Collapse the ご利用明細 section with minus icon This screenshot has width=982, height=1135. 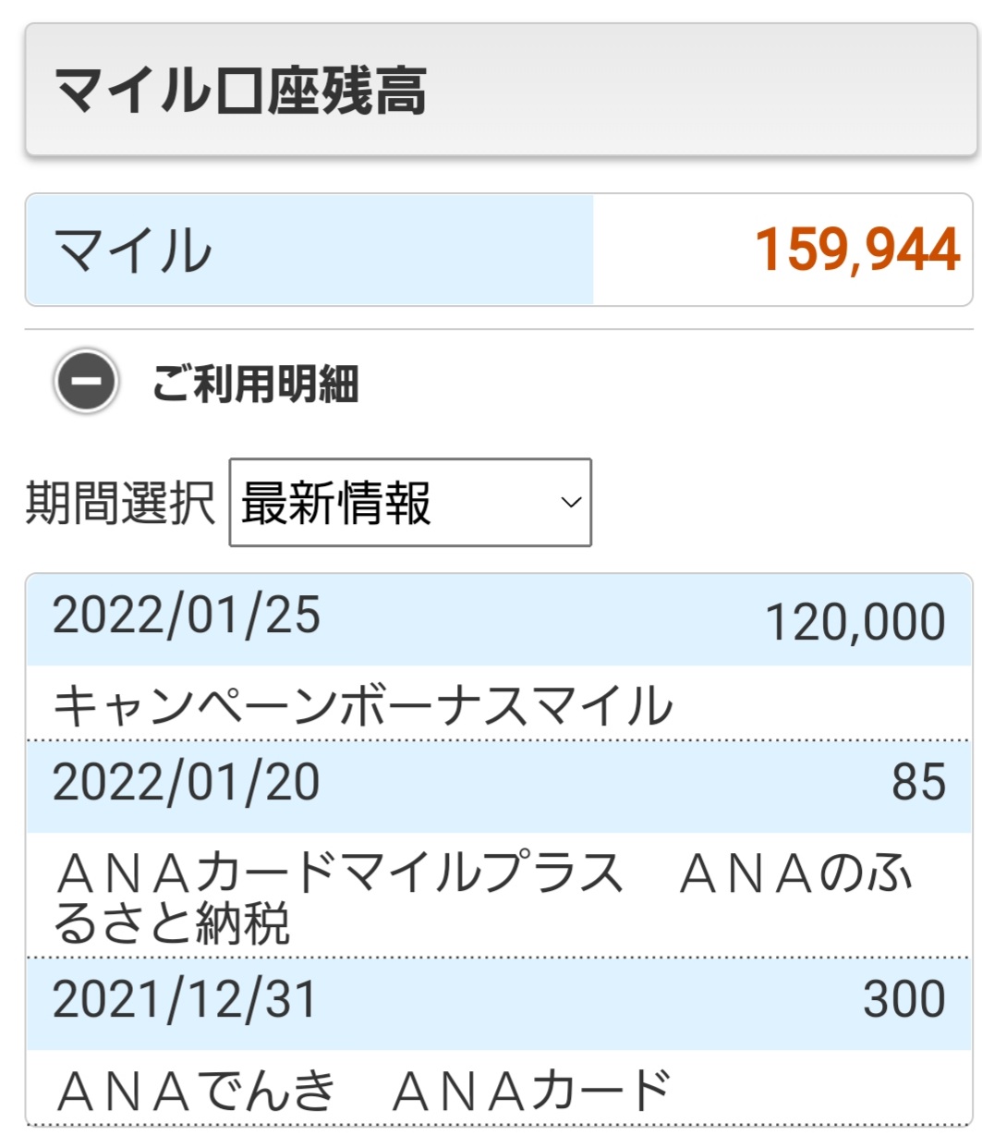coord(86,380)
